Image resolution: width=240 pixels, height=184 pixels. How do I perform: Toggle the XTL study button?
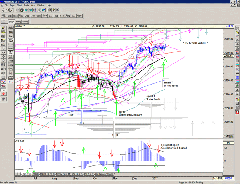[10, 82]
